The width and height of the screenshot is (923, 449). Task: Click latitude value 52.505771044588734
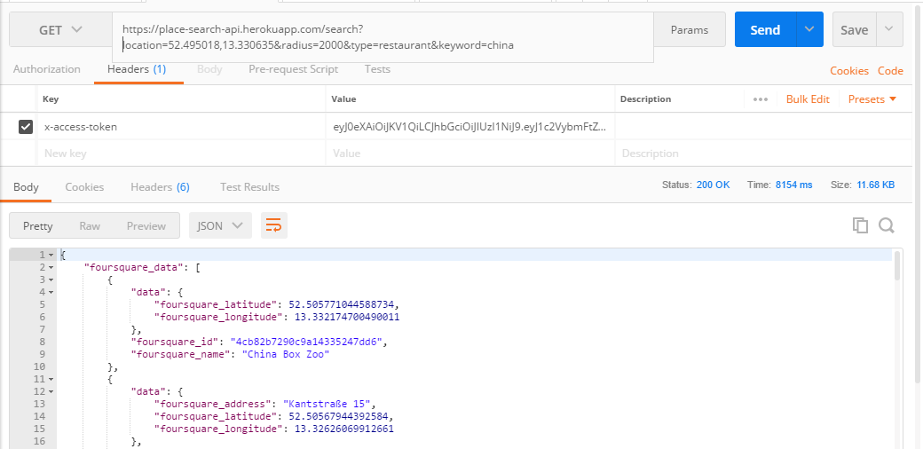tap(343, 304)
